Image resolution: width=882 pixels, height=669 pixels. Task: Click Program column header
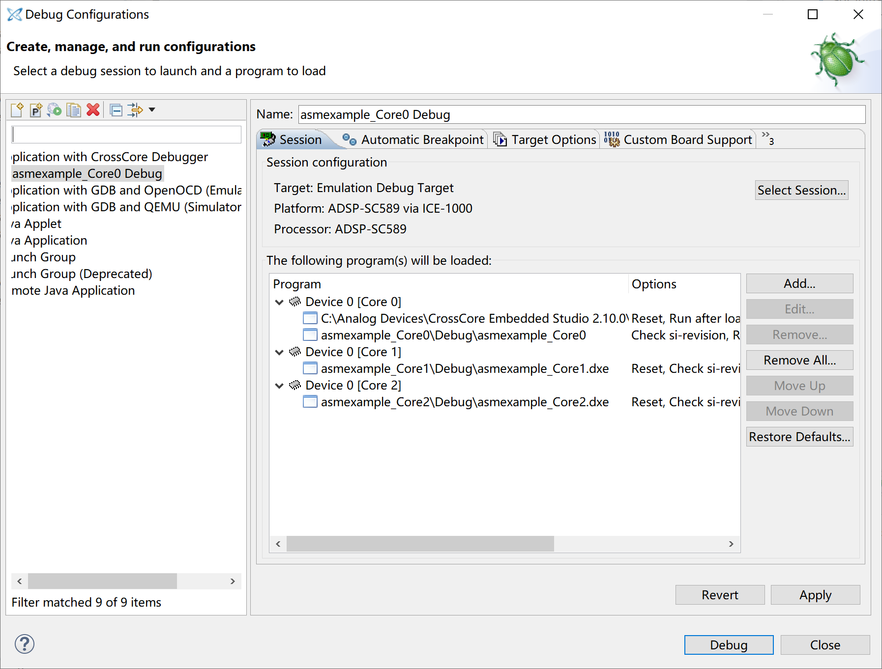coord(449,284)
